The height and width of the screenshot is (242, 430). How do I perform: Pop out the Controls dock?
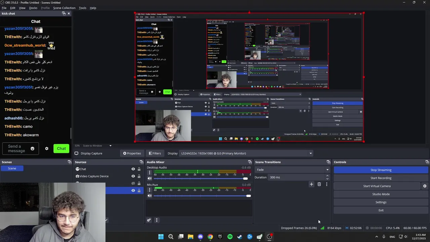427,162
